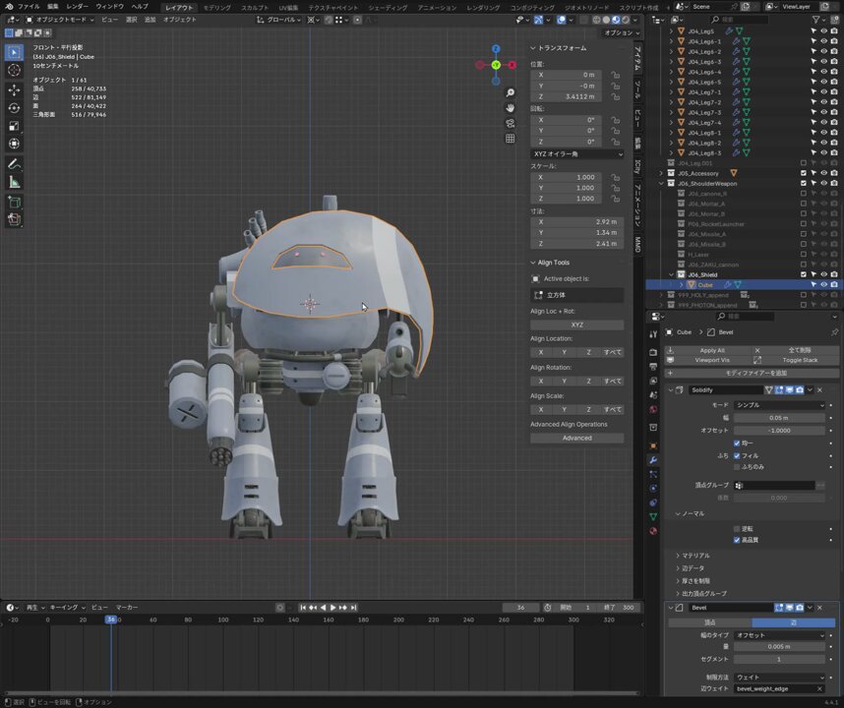The width and height of the screenshot is (844, 708).
Task: Select the Move tool
Action: [14, 90]
